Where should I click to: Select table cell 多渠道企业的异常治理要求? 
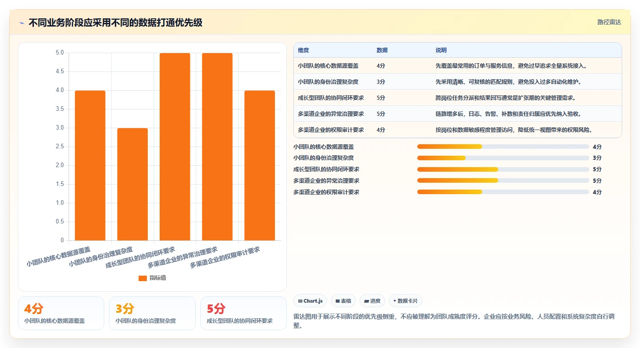tap(331, 114)
